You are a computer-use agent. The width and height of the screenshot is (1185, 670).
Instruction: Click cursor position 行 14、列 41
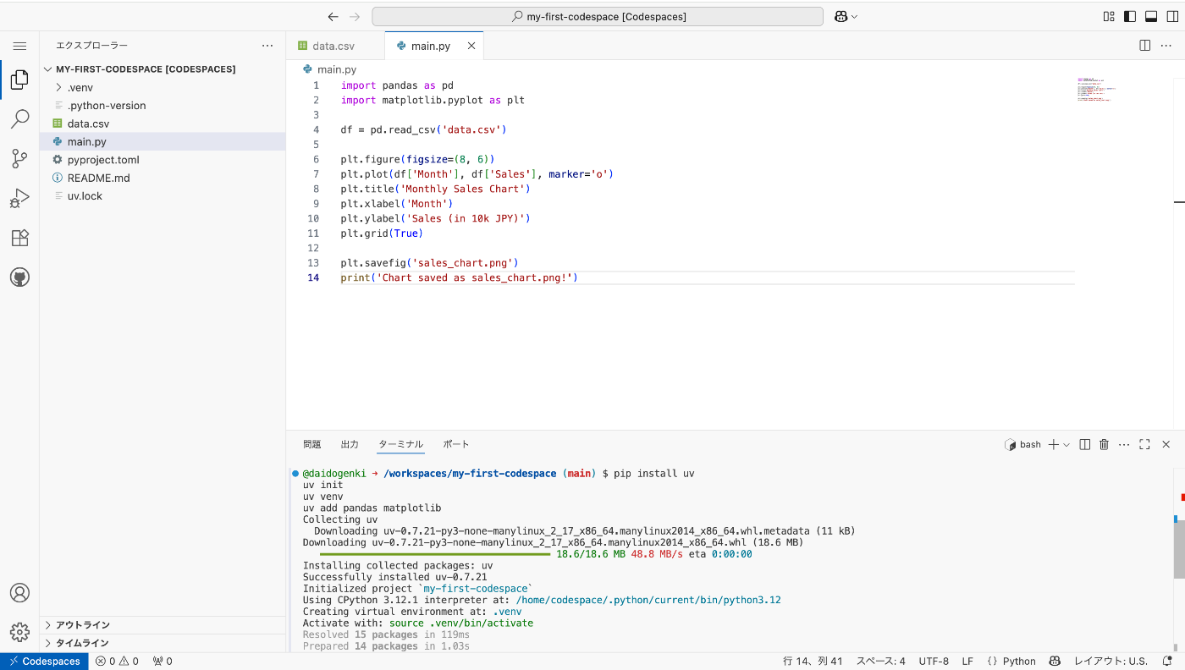pyautogui.click(x=813, y=662)
